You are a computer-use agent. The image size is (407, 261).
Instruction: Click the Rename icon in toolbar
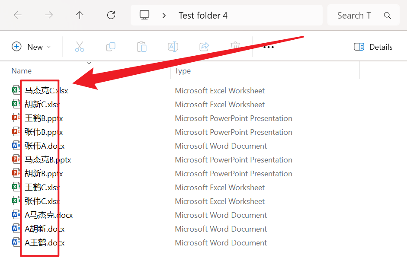coord(173,47)
